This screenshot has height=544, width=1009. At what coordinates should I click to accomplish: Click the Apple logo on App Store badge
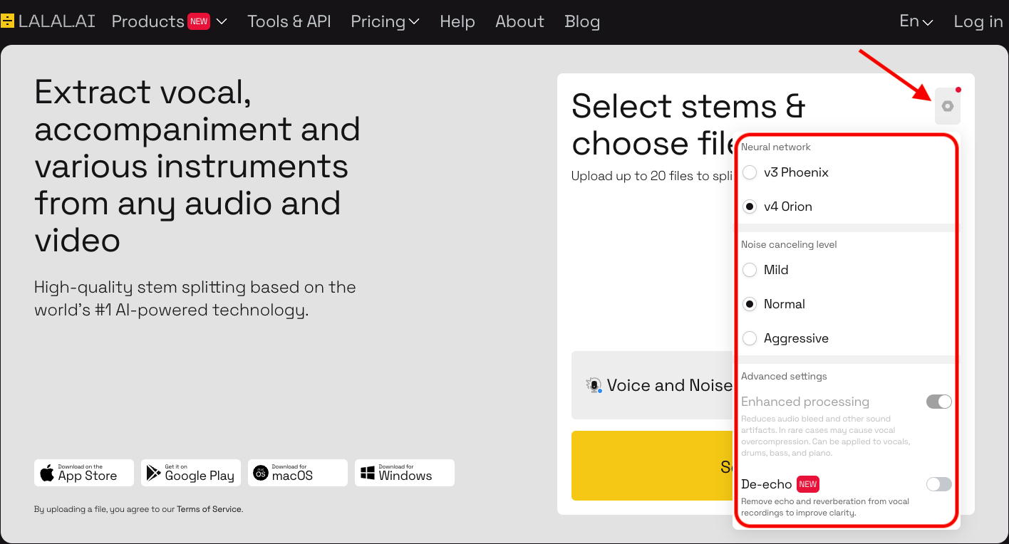[47, 473]
